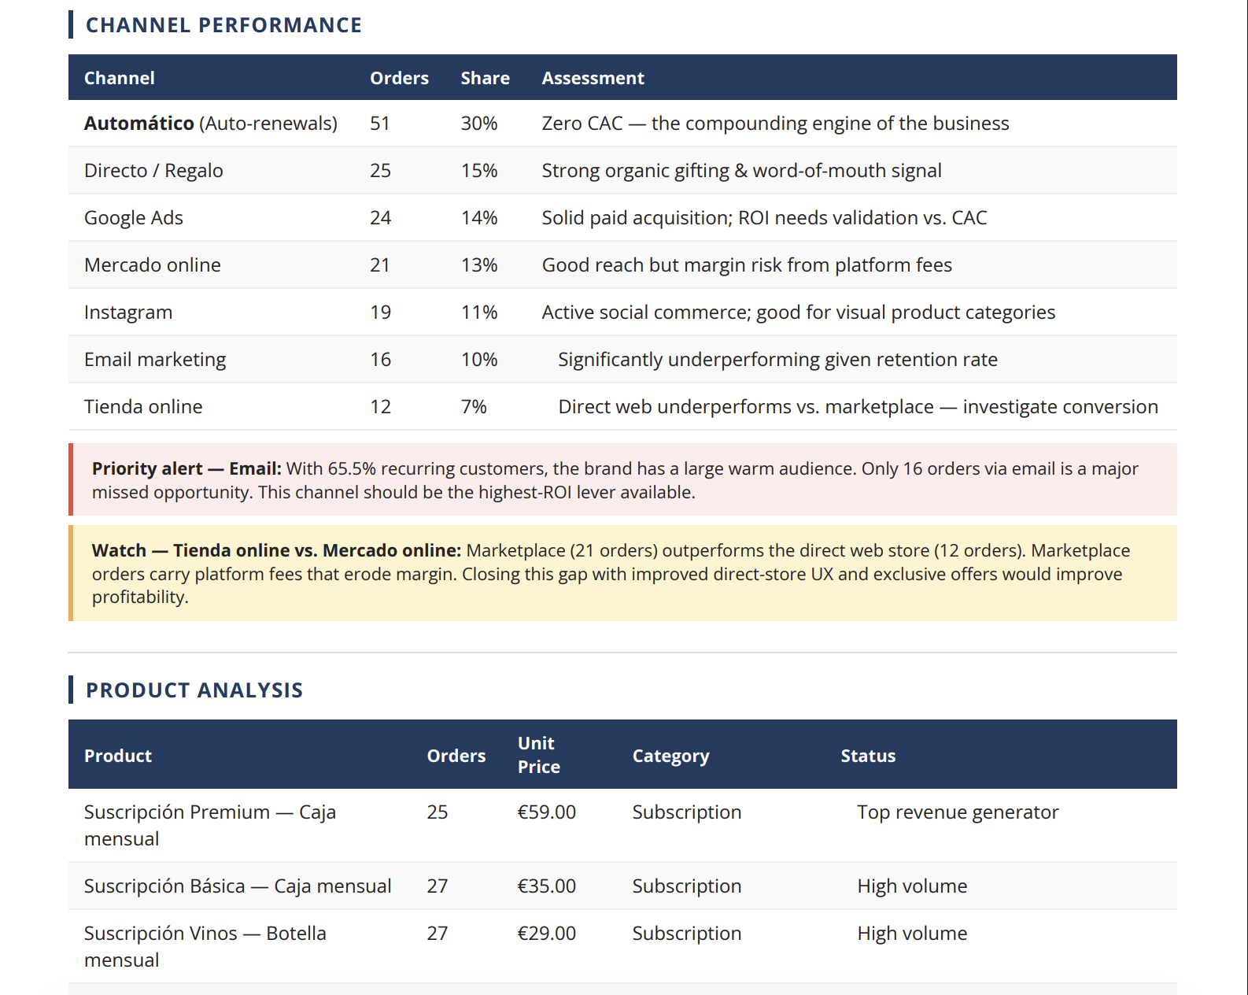Select the Directo / Regalo channel cell
The image size is (1248, 995).
pyautogui.click(x=153, y=171)
